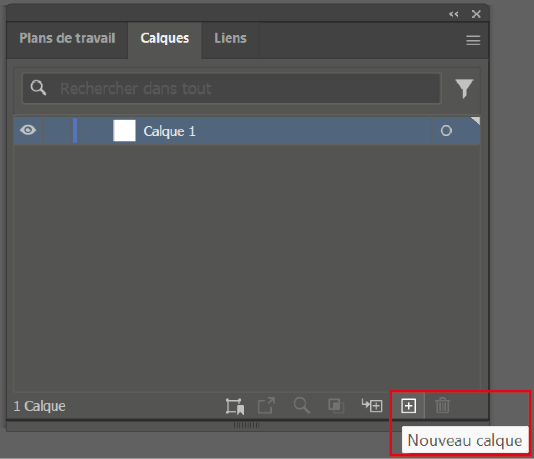Click the delete selection trash icon
Image resolution: width=534 pixels, height=459 pixels.
click(x=442, y=406)
